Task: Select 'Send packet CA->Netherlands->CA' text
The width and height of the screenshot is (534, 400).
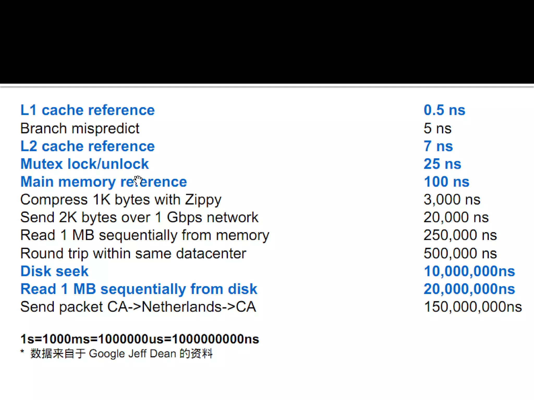Action: 138,307
